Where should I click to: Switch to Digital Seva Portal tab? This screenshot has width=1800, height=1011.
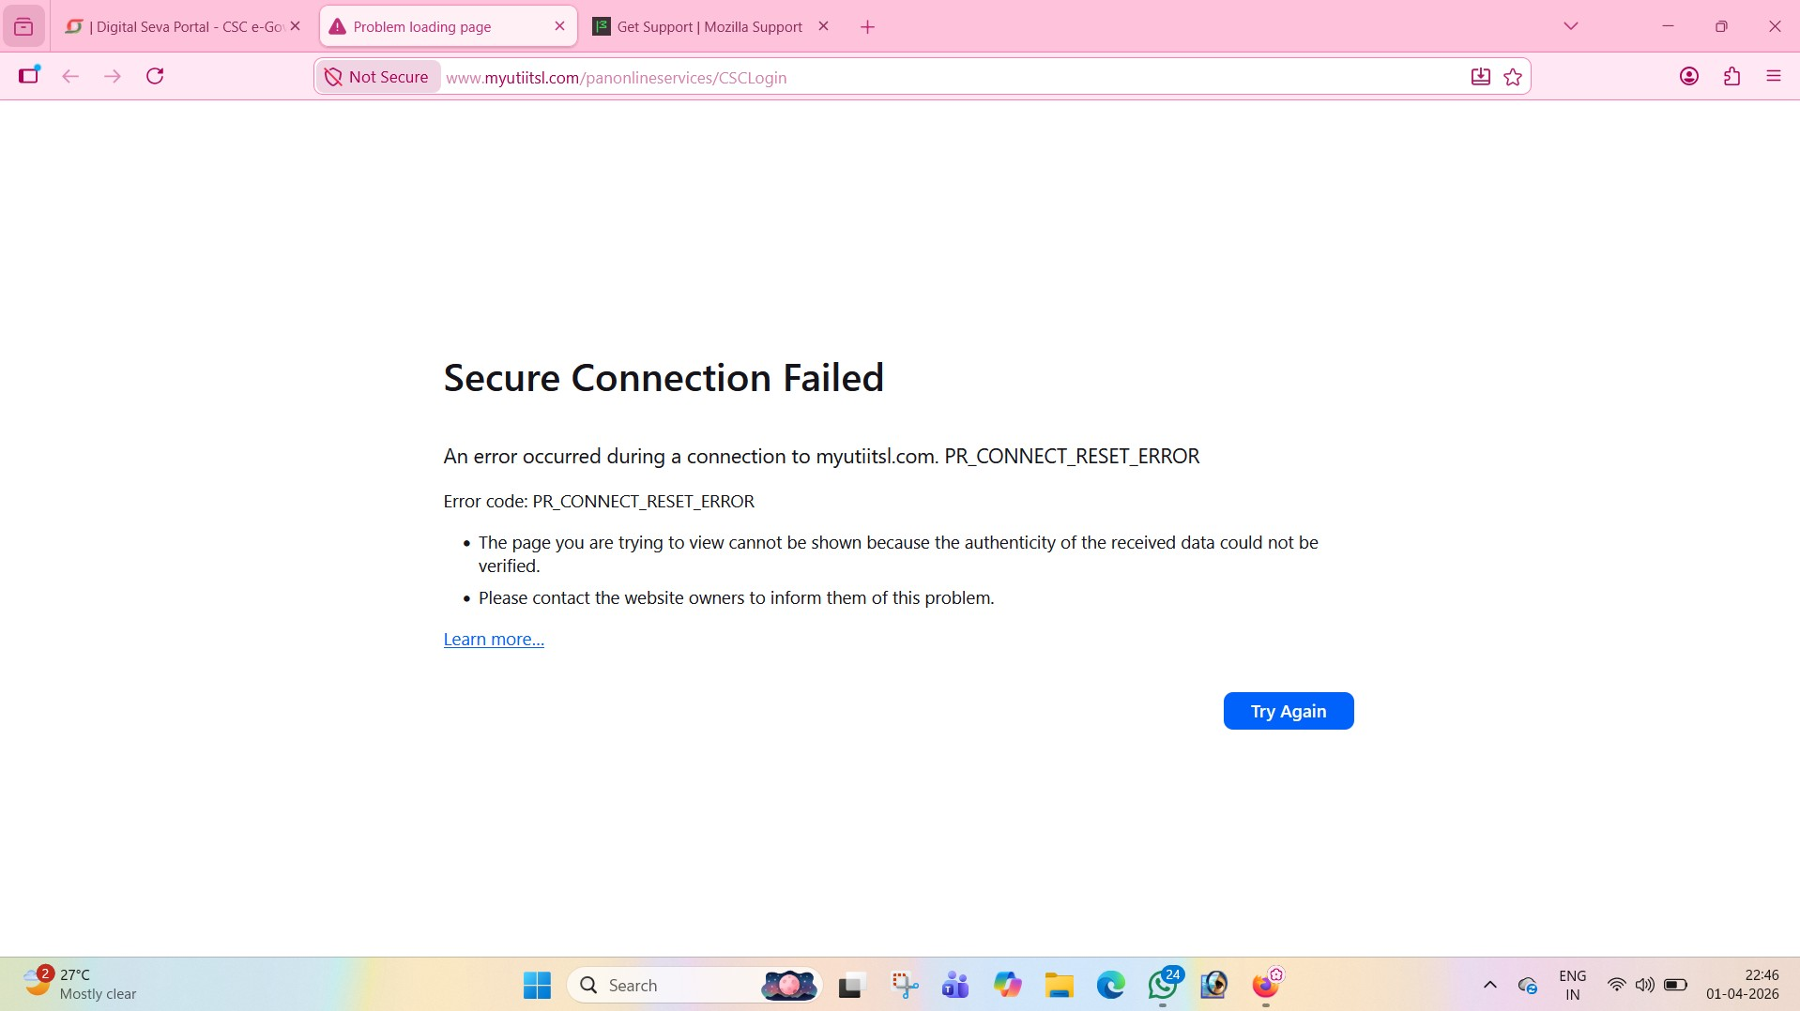[x=178, y=27]
